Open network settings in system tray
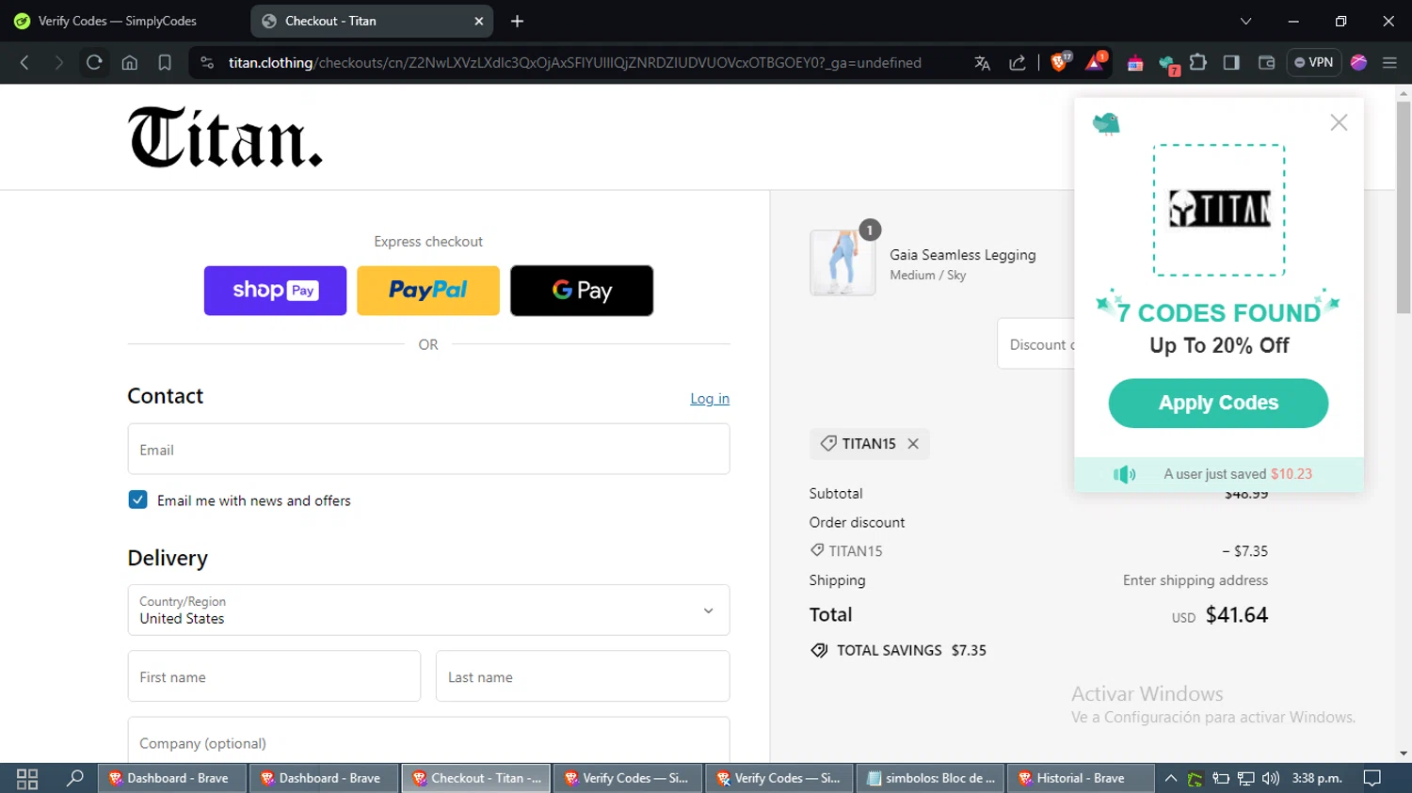1412x793 pixels. click(1245, 778)
